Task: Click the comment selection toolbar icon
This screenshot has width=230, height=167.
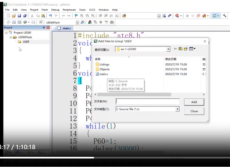Action: click(111, 16)
